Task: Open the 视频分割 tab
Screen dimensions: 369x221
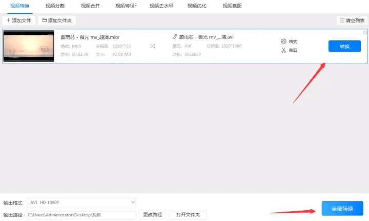Action: click(x=55, y=6)
